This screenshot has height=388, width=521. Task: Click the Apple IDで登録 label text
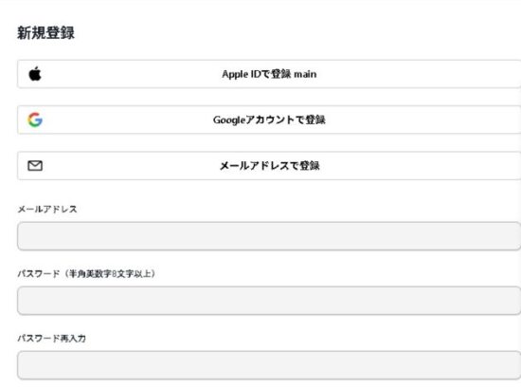[x=257, y=74]
